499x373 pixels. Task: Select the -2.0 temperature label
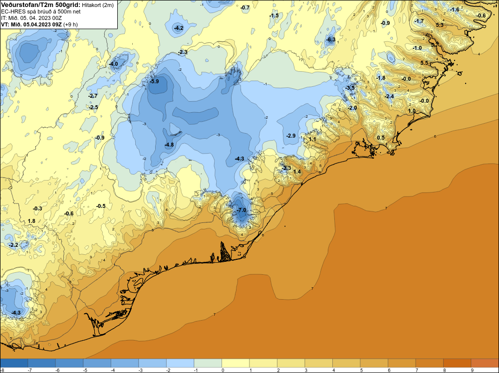pyautogui.click(x=352, y=108)
